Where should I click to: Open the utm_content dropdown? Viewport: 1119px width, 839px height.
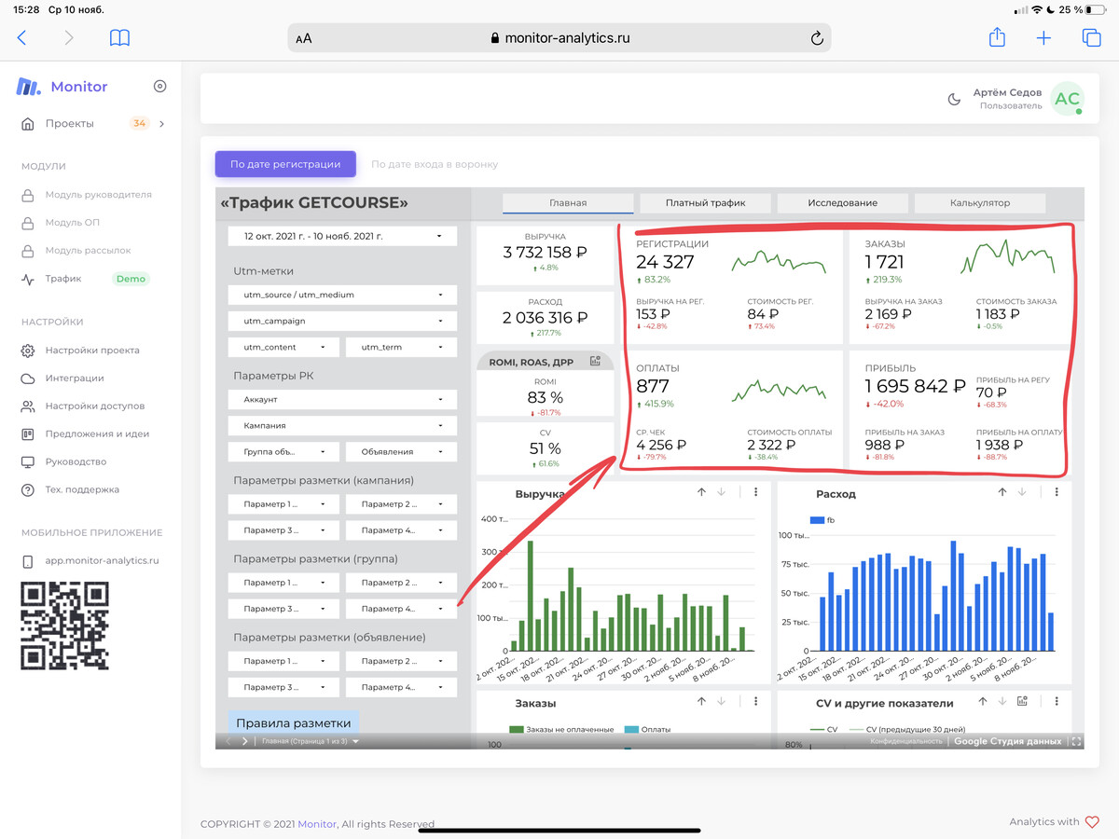click(283, 347)
